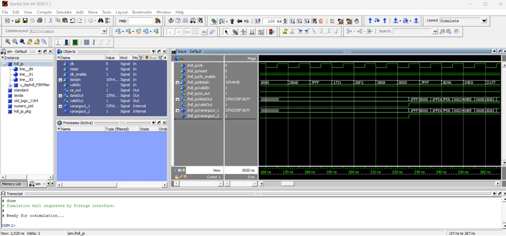This screenshot has width=506, height=236.
Task: Open the Bookmarks menu
Action: (x=142, y=12)
